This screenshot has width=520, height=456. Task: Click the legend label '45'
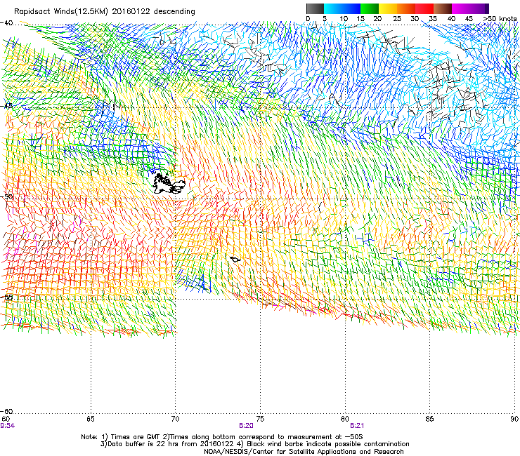coord(469,19)
